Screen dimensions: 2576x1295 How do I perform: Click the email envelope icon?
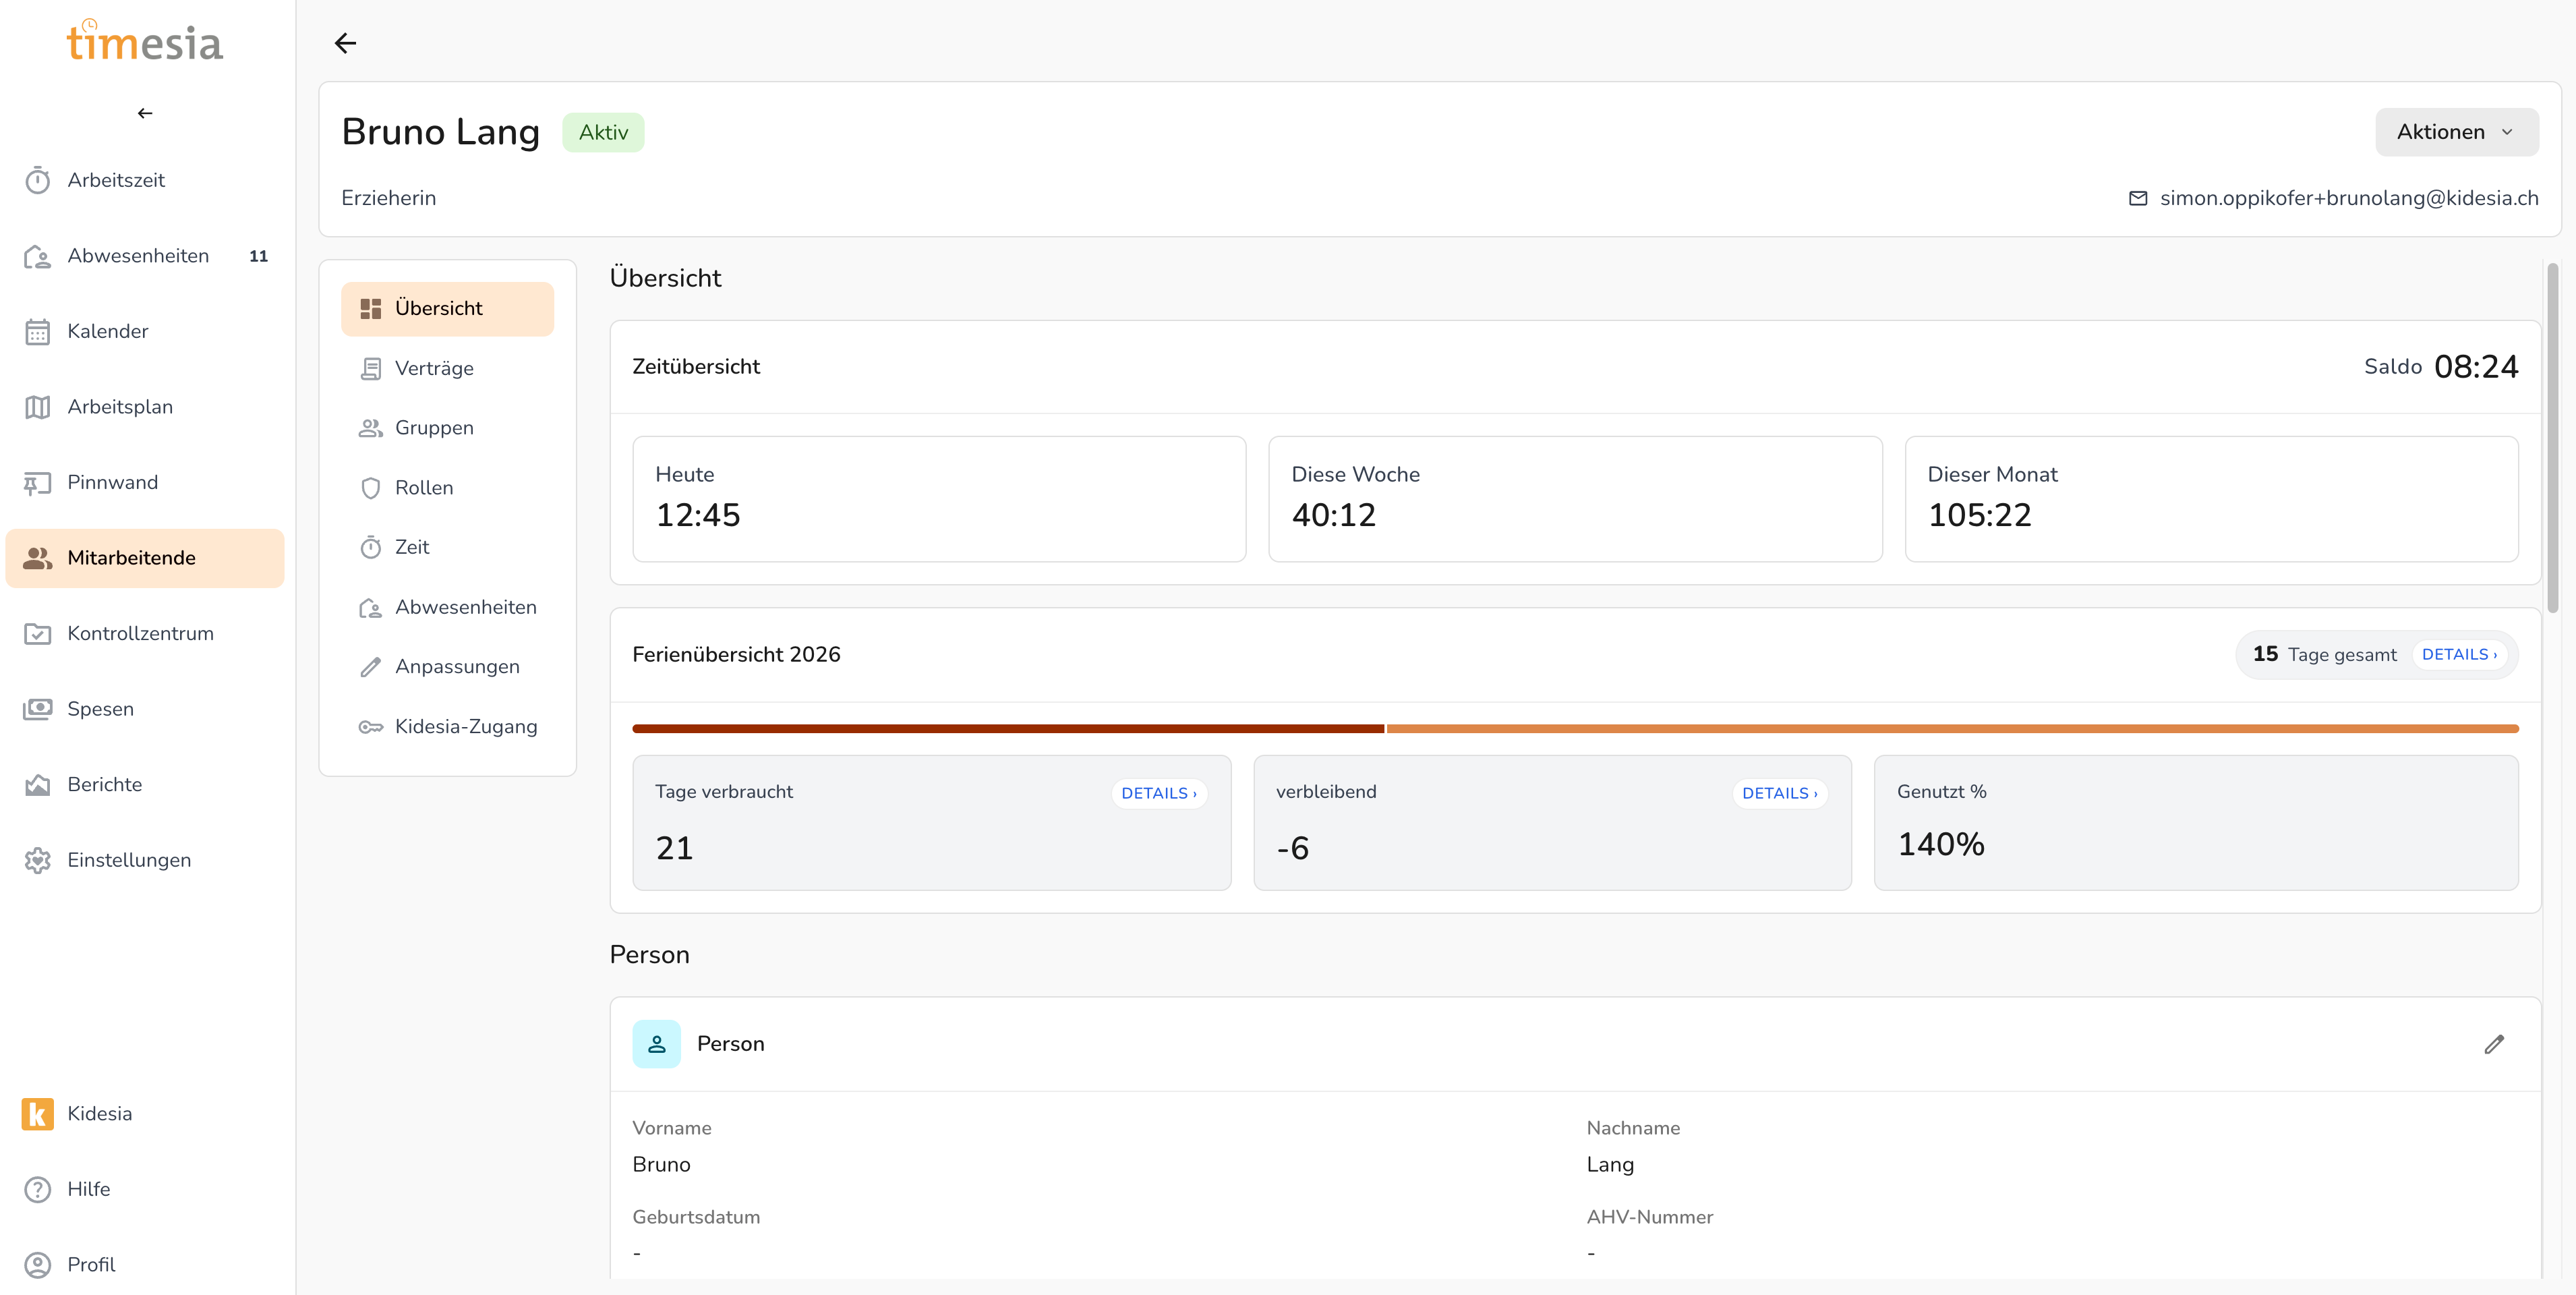2138,198
